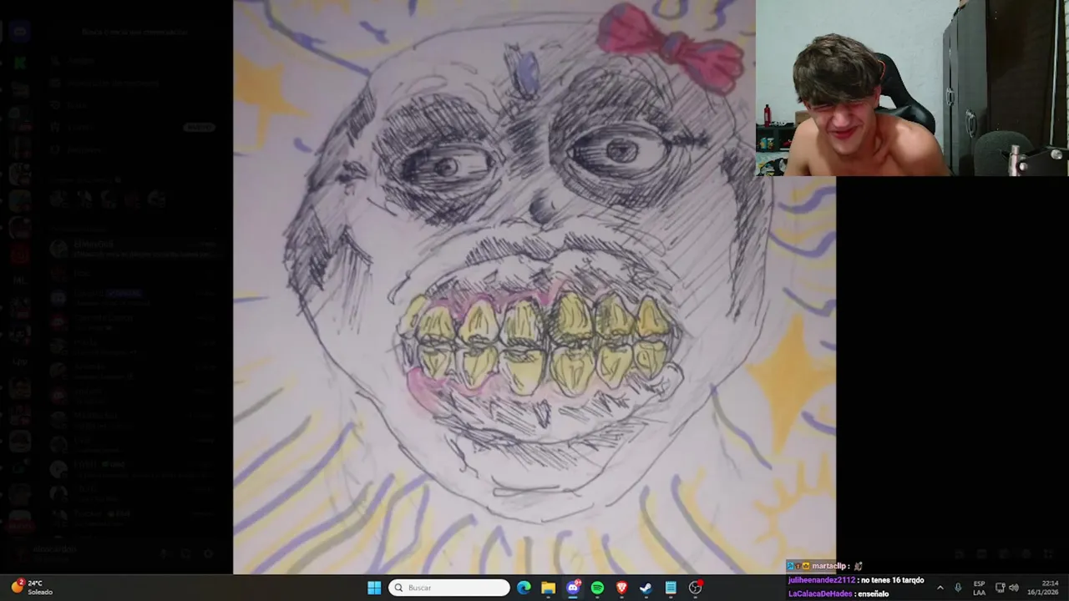Open File Explorer from the taskbar
The height and width of the screenshot is (601, 1069).
click(x=548, y=588)
